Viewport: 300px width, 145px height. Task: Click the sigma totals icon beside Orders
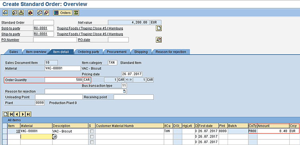76,13
